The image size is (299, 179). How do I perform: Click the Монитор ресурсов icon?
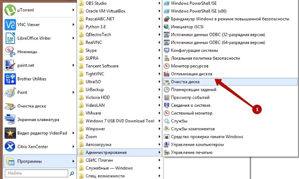coord(167,66)
